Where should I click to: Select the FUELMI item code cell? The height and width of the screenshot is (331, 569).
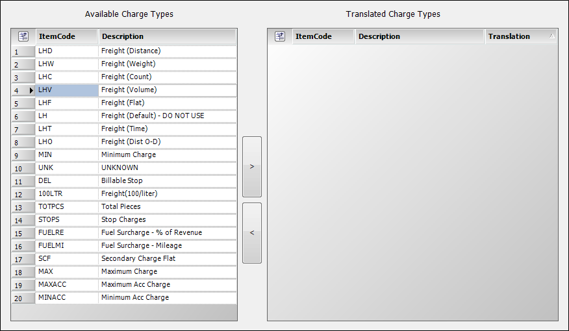point(66,245)
